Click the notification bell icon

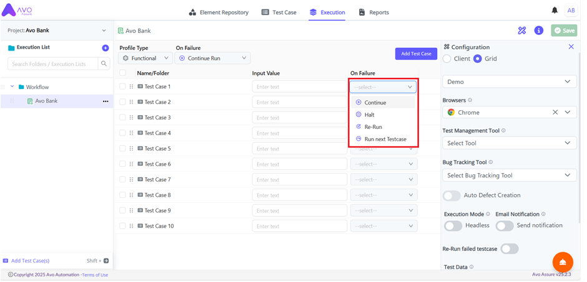pos(555,11)
